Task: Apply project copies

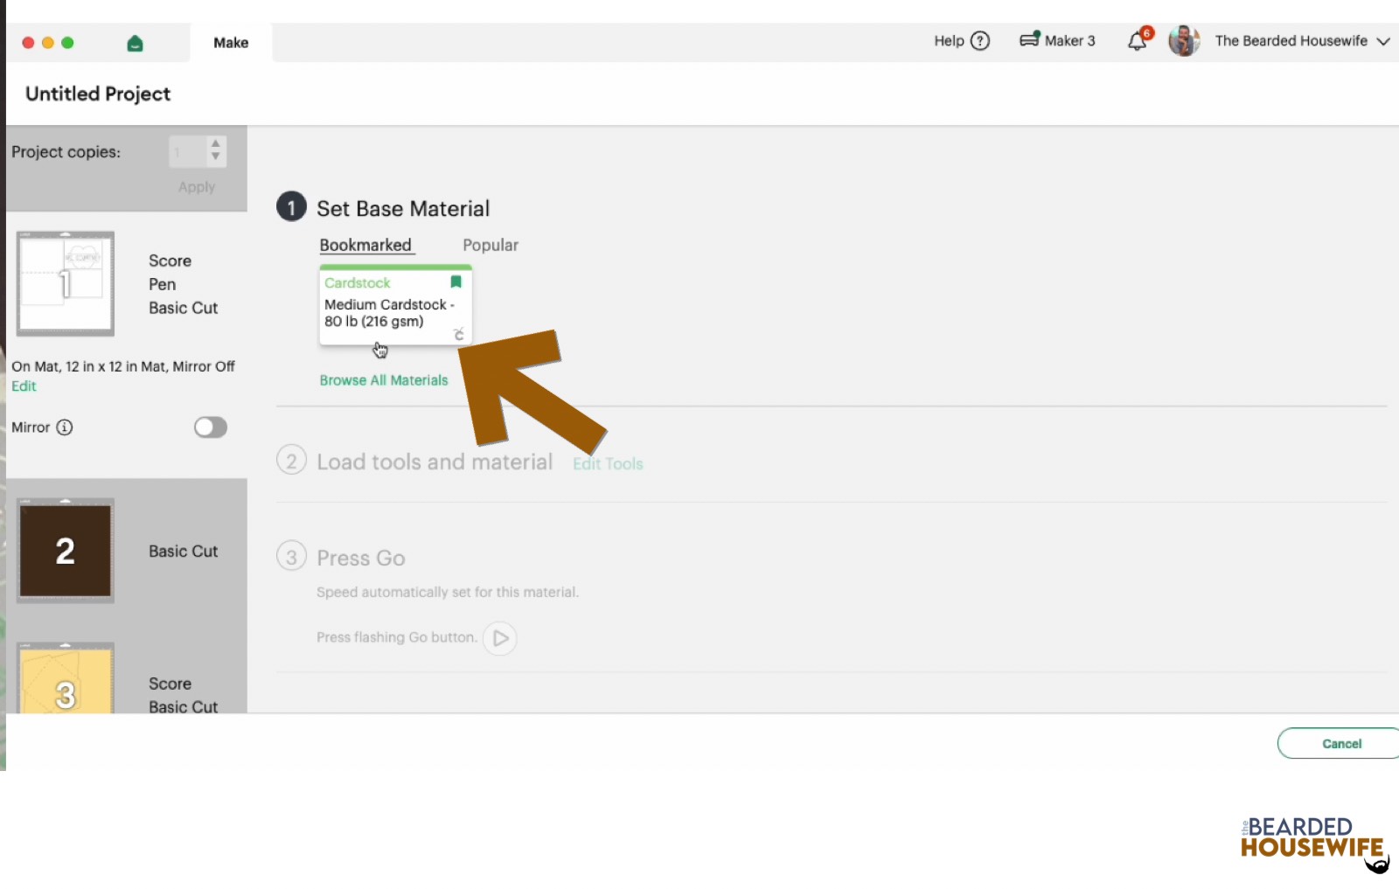Action: [x=197, y=187]
